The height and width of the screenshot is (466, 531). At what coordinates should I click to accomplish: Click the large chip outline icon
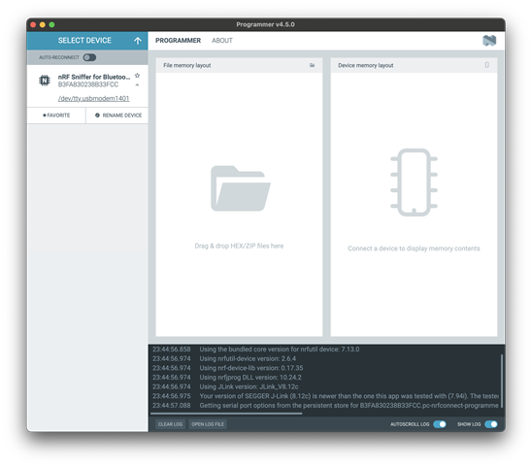pos(414,183)
